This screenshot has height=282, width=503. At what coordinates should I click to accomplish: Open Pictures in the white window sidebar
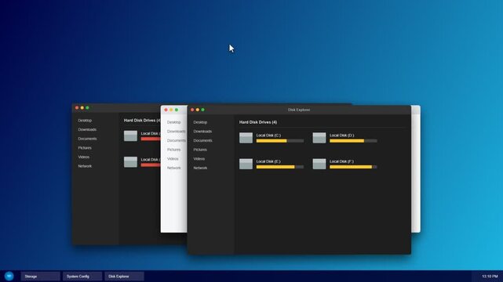tap(173, 150)
